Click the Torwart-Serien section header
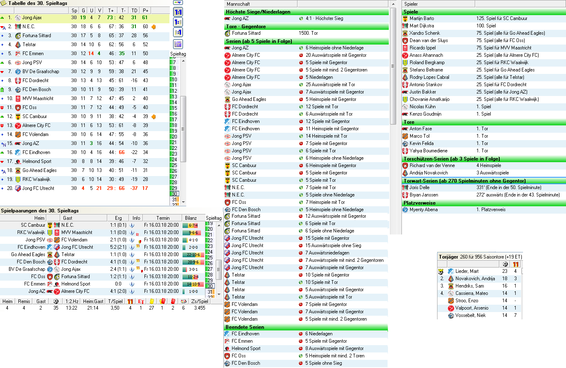This screenshot has width=566, height=368. [484, 181]
